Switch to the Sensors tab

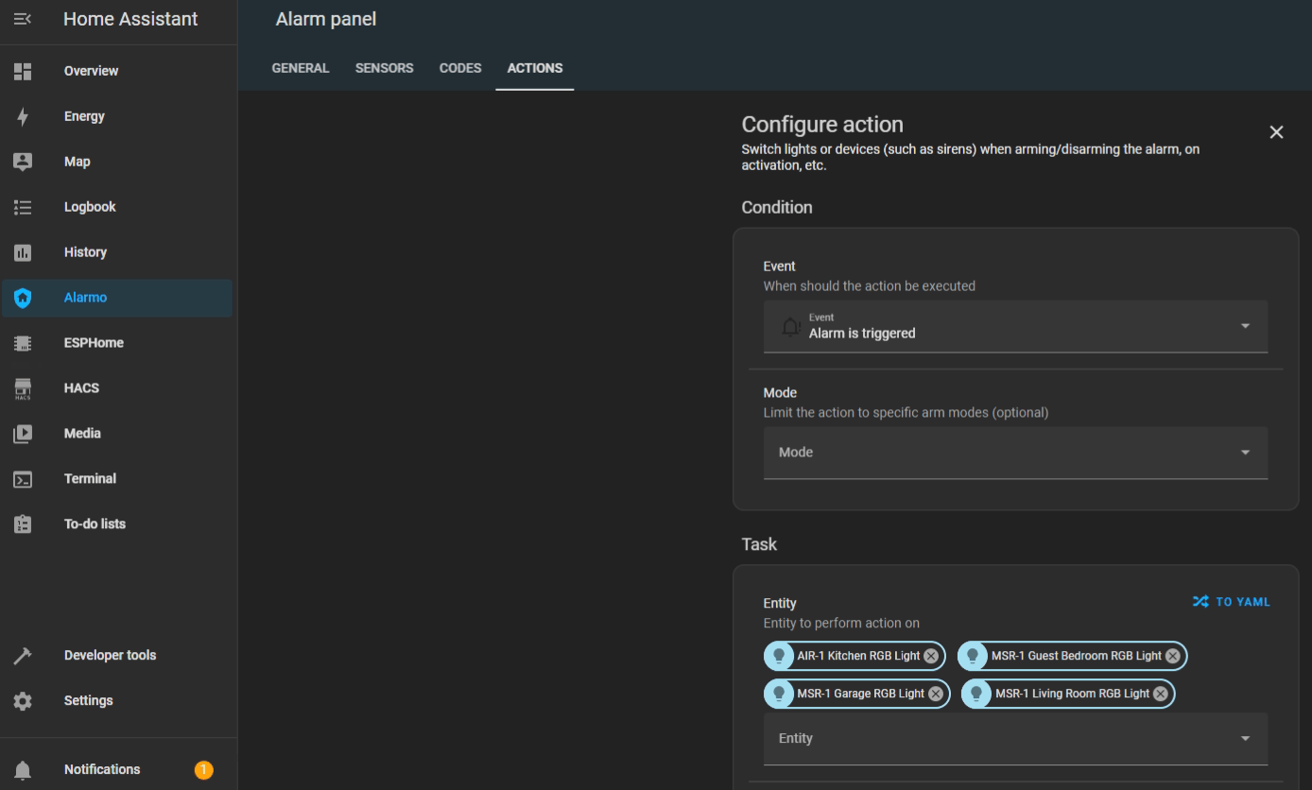pyautogui.click(x=384, y=68)
